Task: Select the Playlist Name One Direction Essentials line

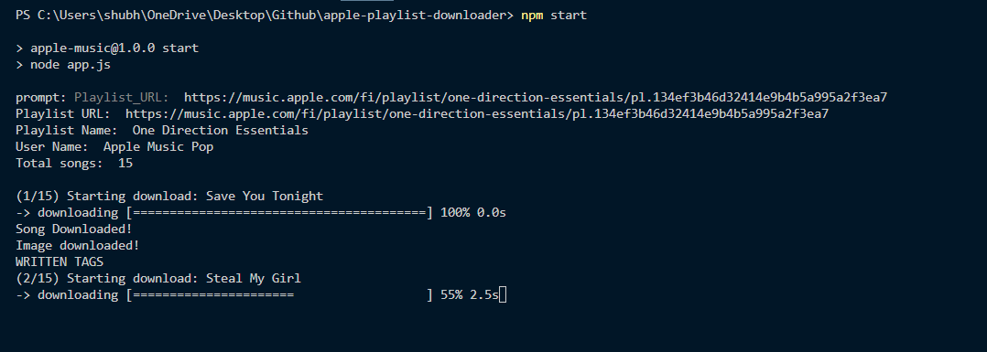Action: point(162,130)
